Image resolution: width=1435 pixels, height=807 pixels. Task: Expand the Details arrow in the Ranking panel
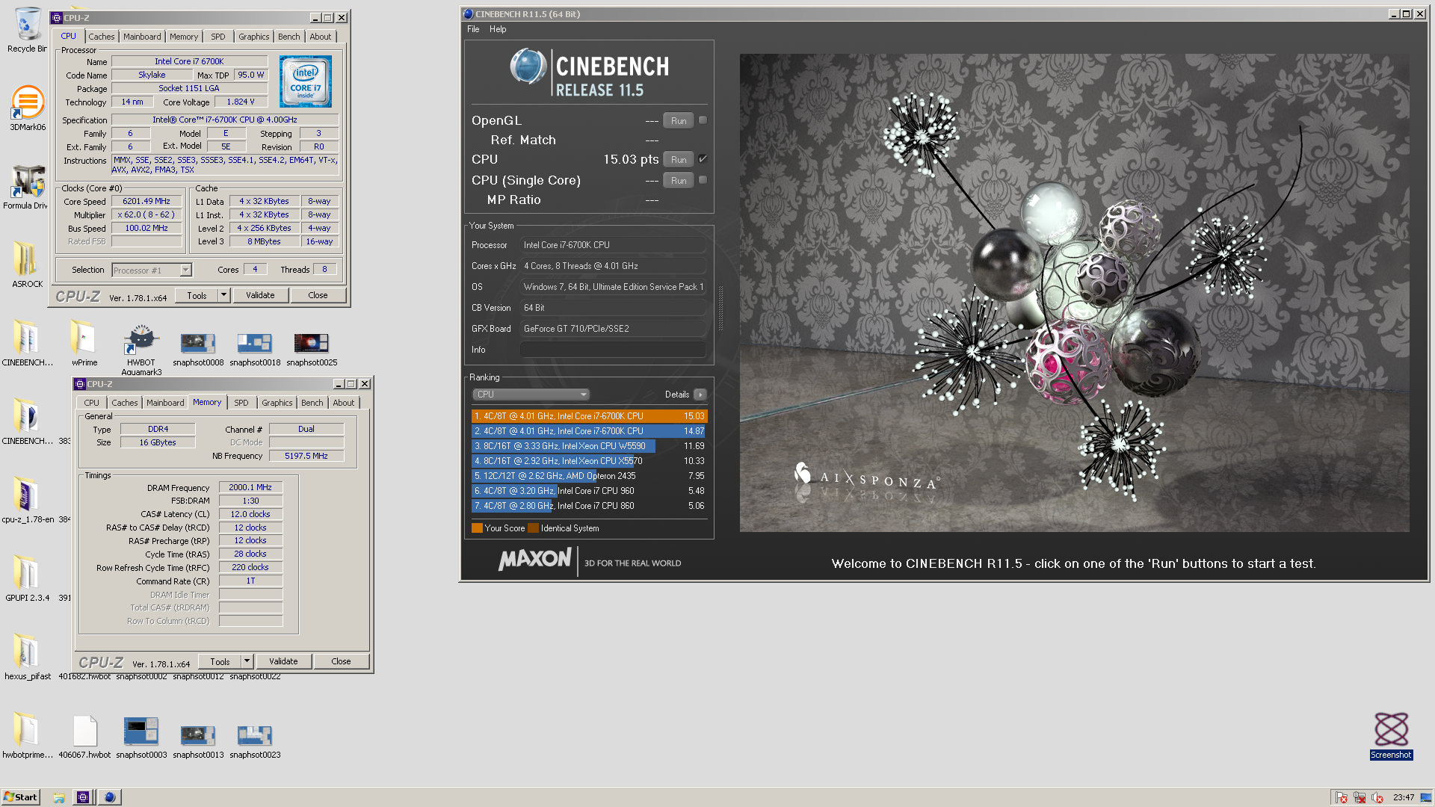point(700,395)
